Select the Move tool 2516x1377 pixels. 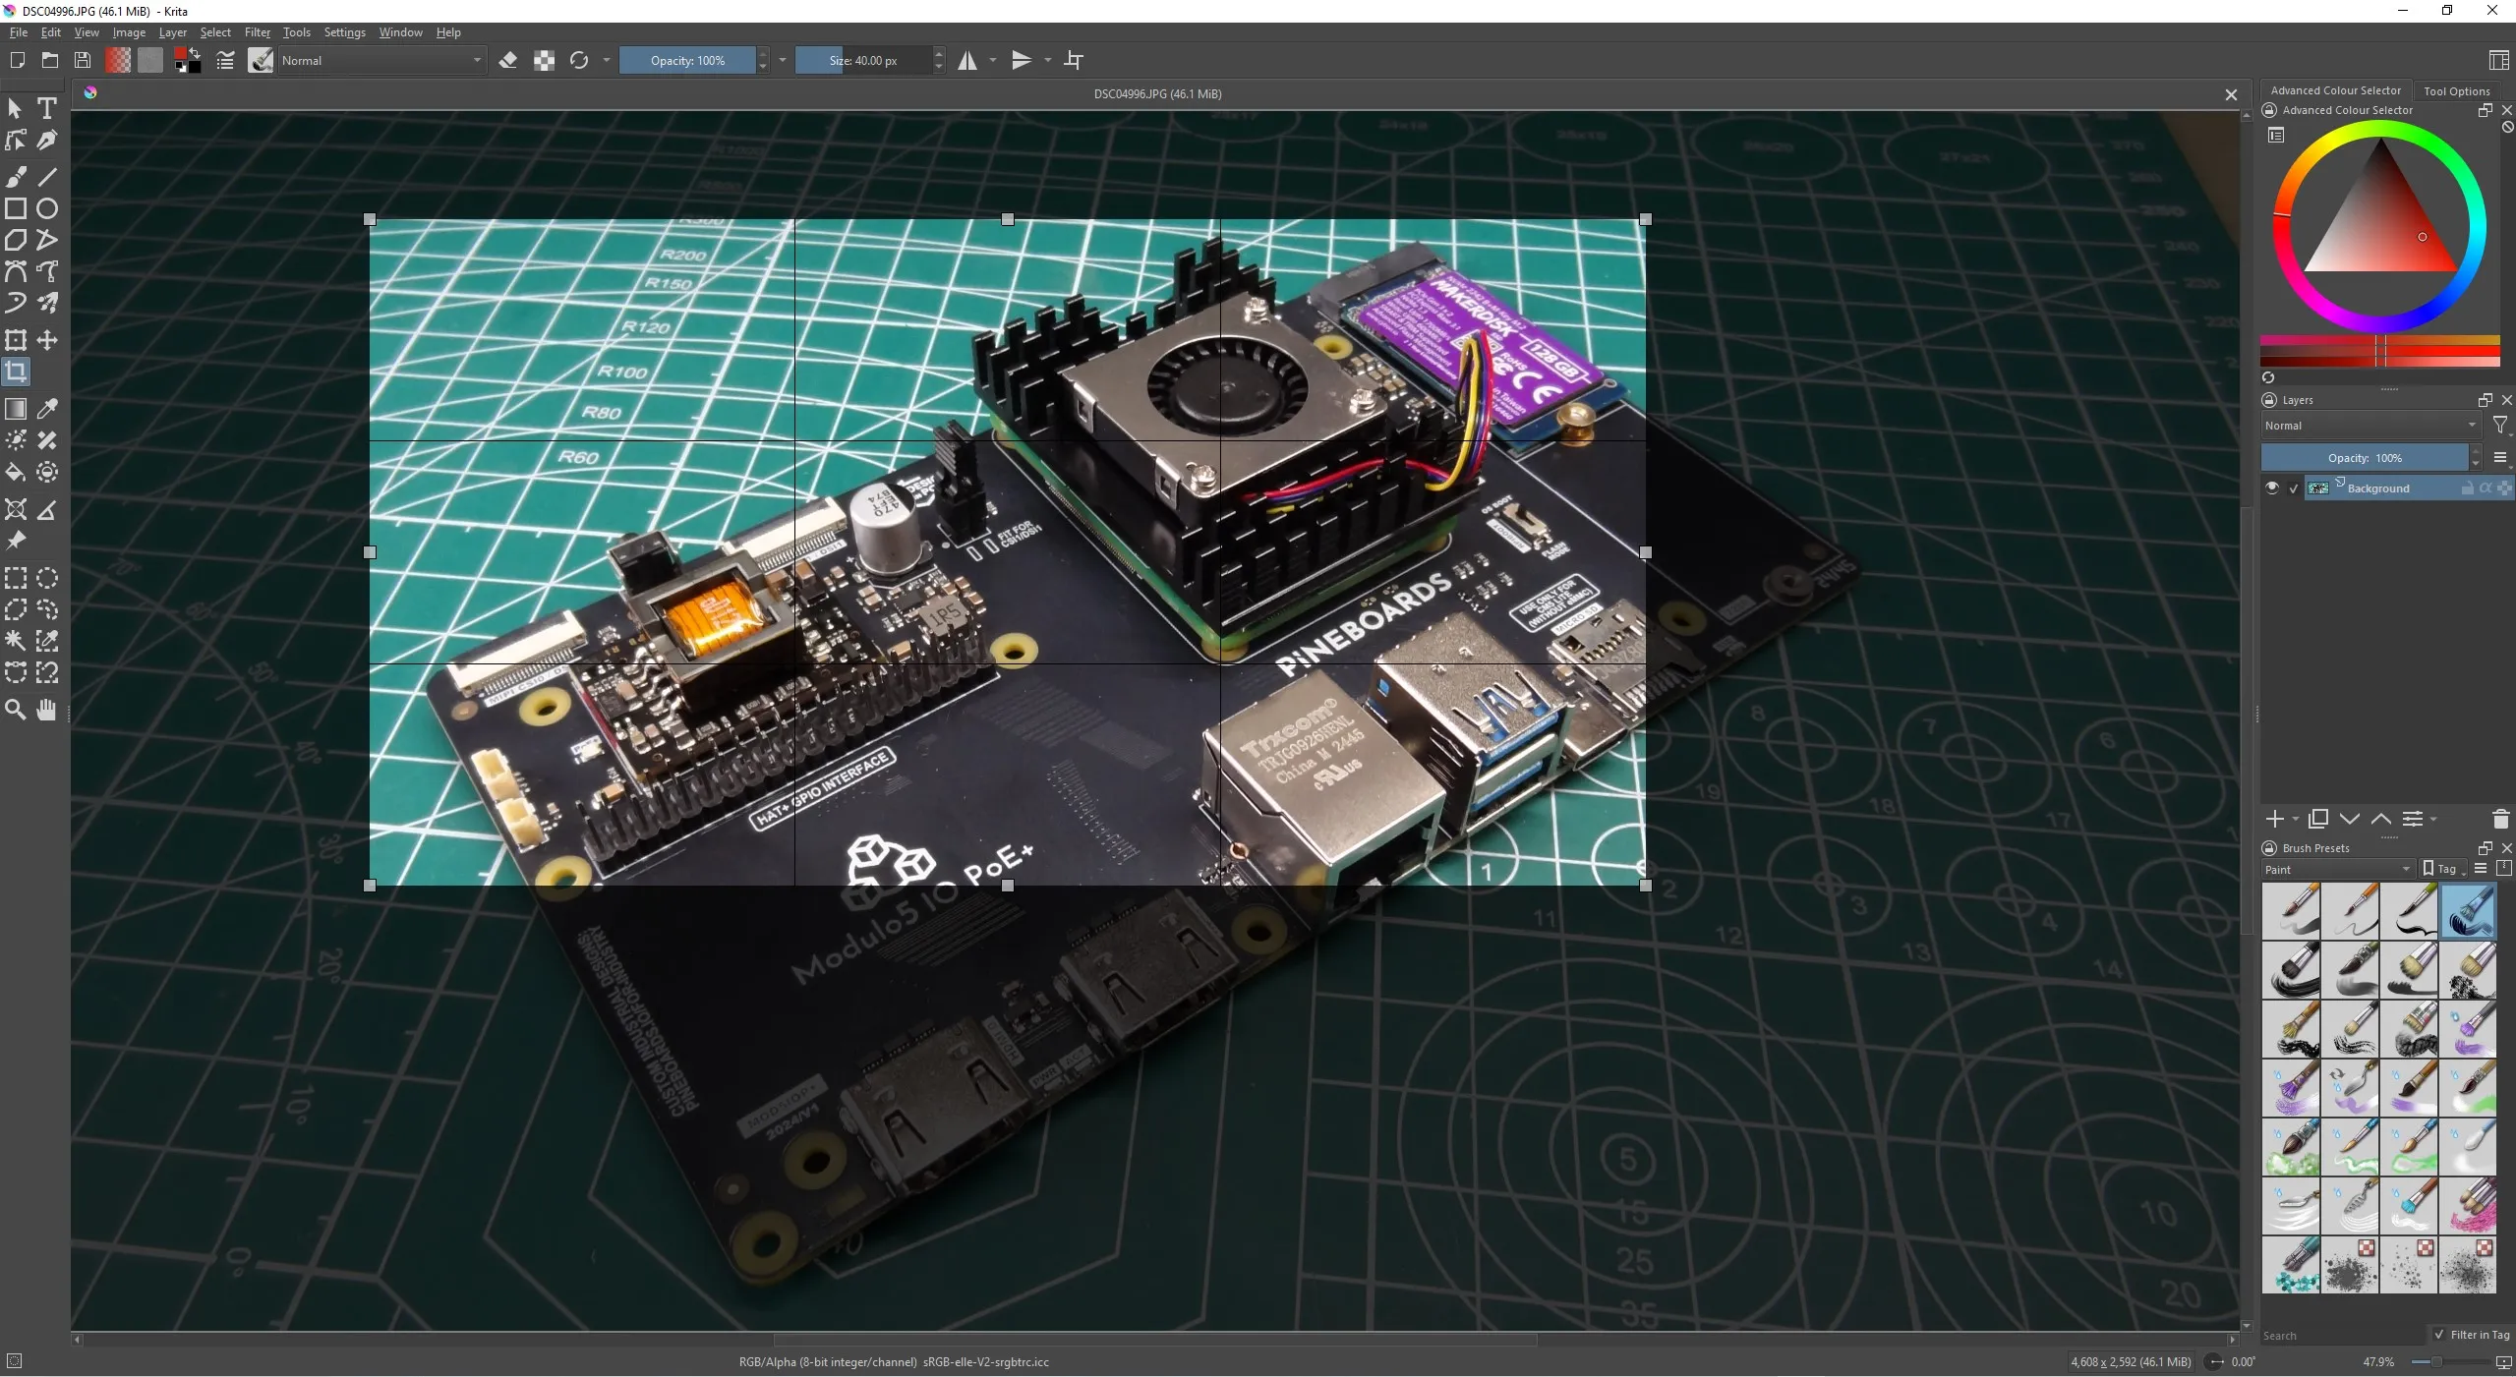tap(46, 340)
